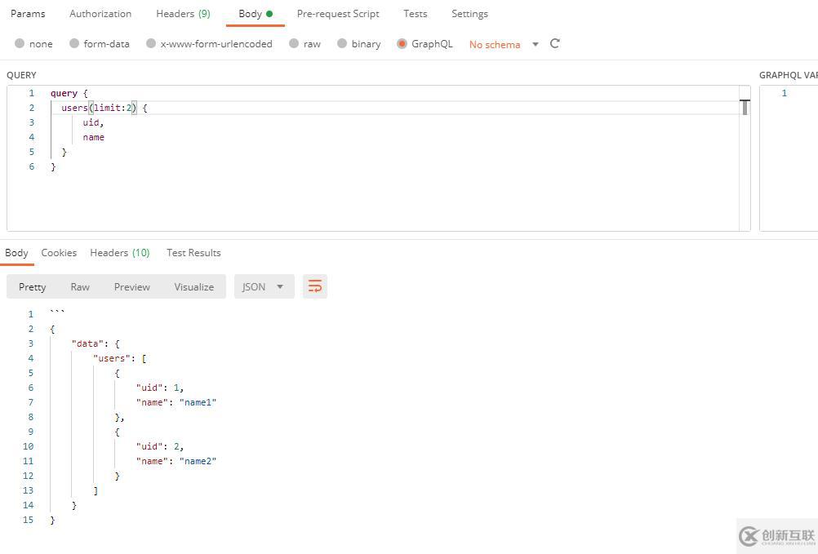818x554 pixels.
Task: Select the raw body type
Action: [305, 44]
